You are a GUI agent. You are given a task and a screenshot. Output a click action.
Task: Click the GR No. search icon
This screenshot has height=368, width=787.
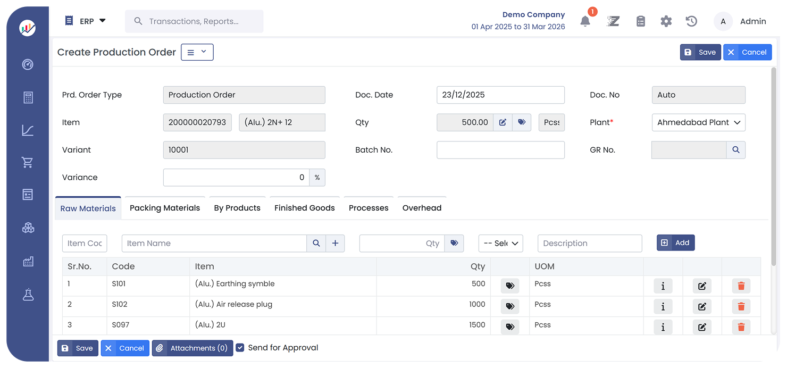pyautogui.click(x=736, y=150)
